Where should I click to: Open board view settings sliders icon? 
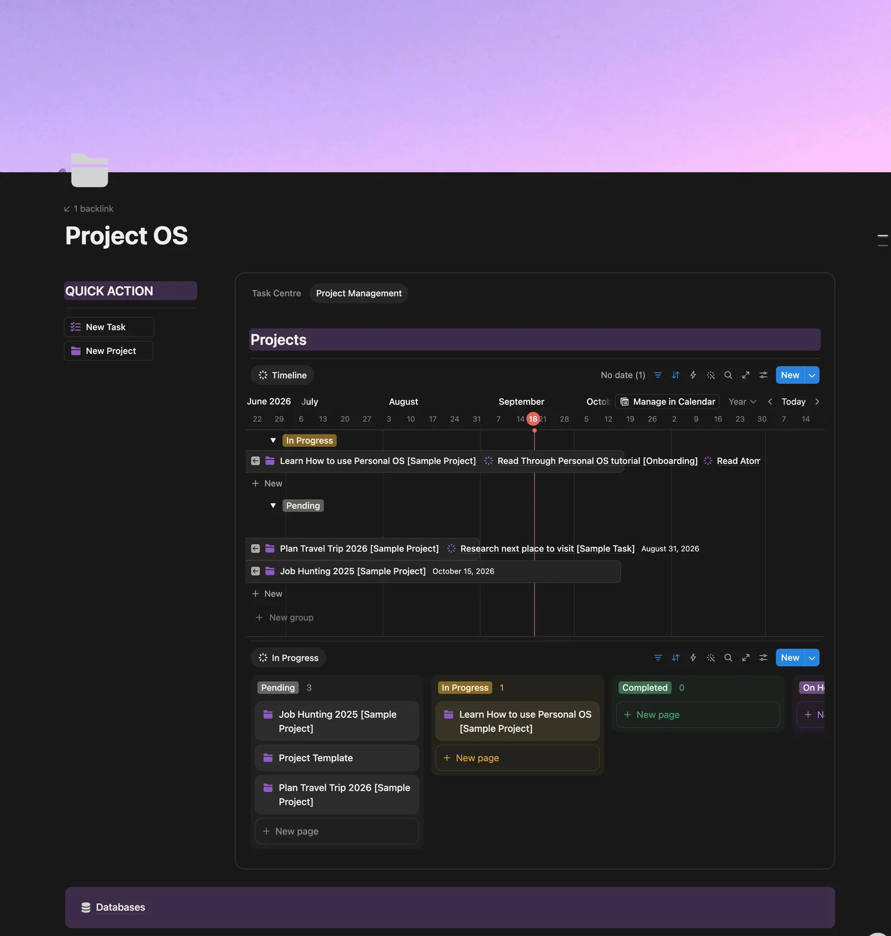(763, 658)
